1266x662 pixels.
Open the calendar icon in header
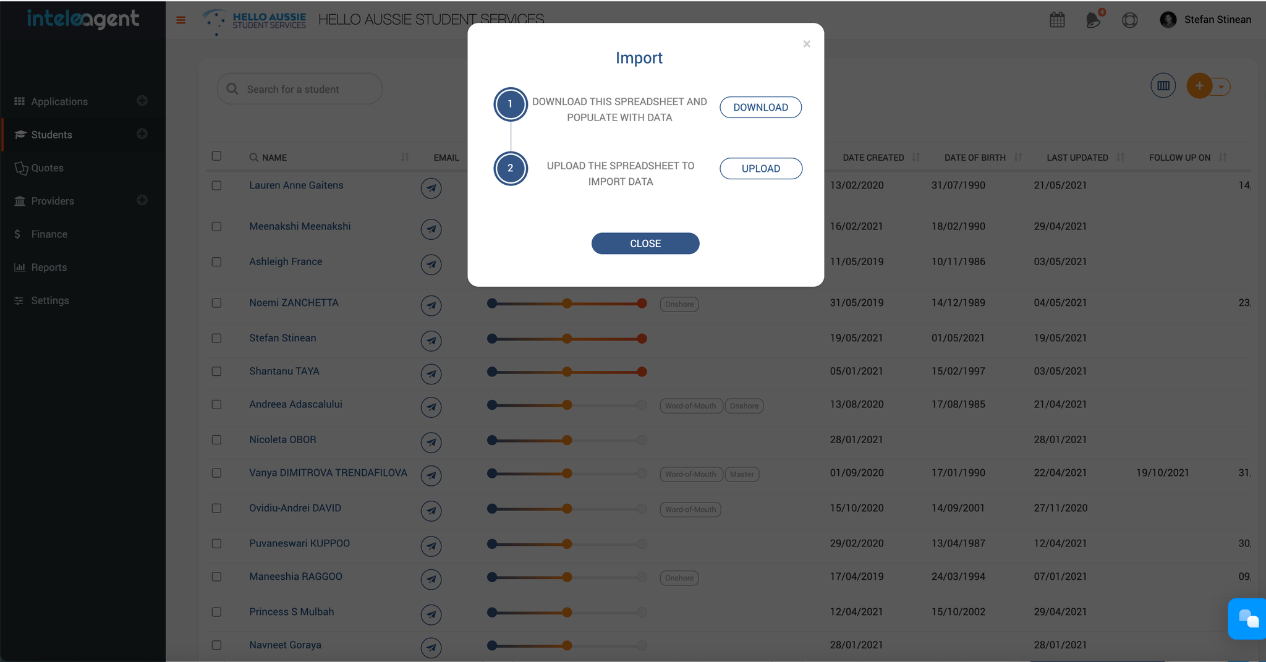1057,20
